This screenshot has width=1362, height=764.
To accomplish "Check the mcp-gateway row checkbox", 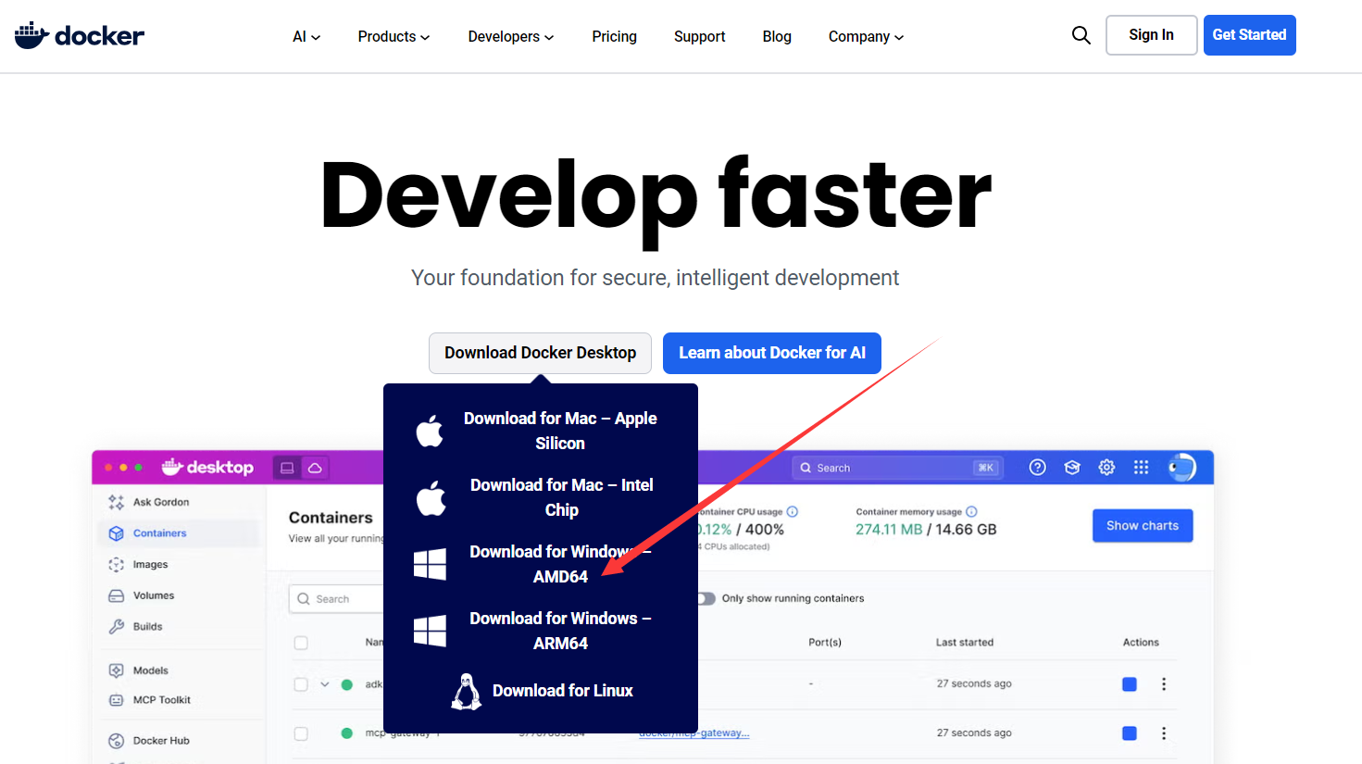I will (x=301, y=733).
